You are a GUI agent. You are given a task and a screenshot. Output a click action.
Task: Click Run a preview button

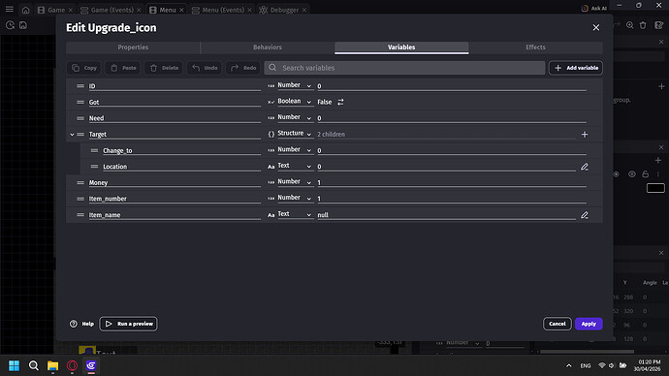click(x=128, y=324)
